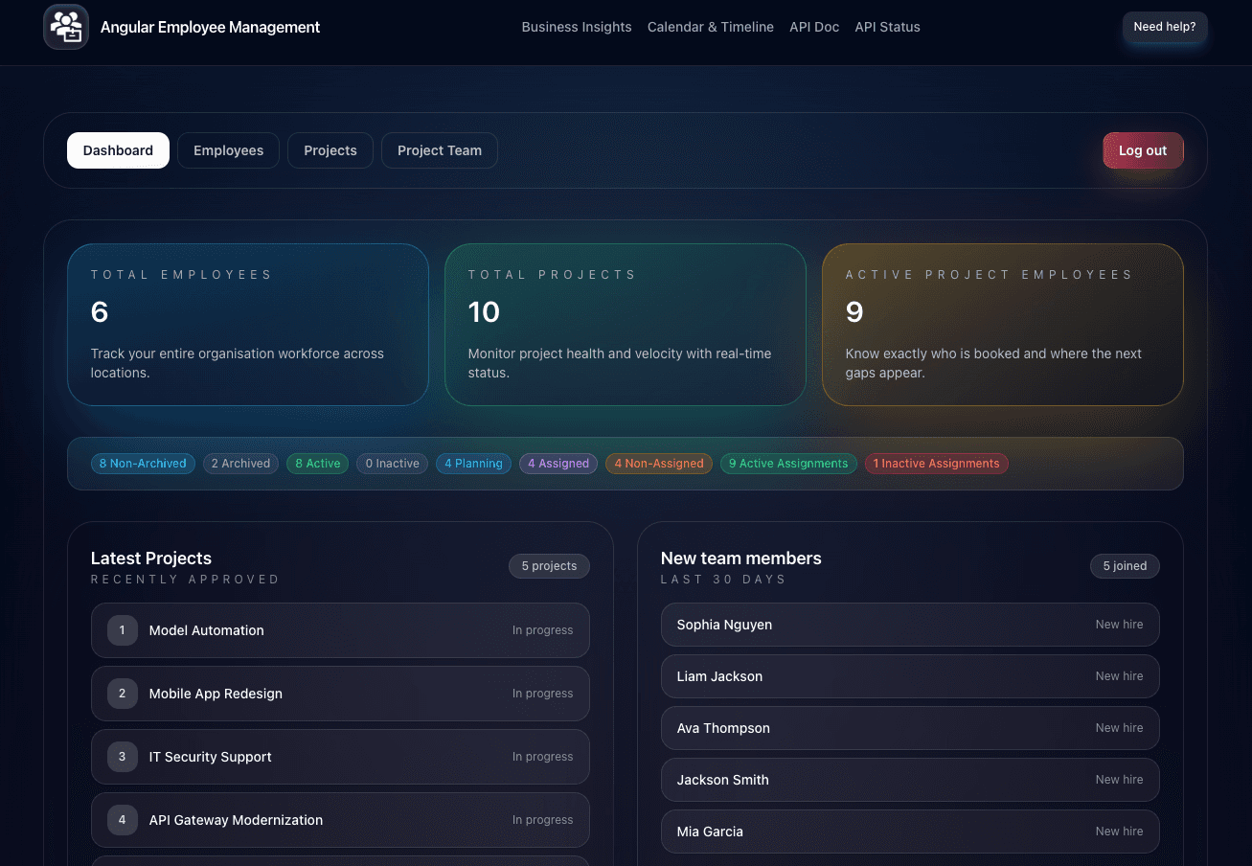Screen dimensions: 1252x866
Task: Click the 5 projects count pill
Action: pos(549,566)
